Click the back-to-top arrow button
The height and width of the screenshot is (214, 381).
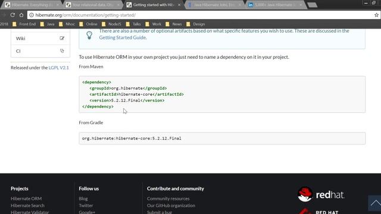pos(375,203)
